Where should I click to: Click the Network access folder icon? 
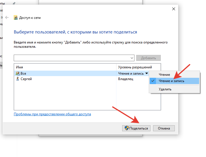tap(16, 18)
